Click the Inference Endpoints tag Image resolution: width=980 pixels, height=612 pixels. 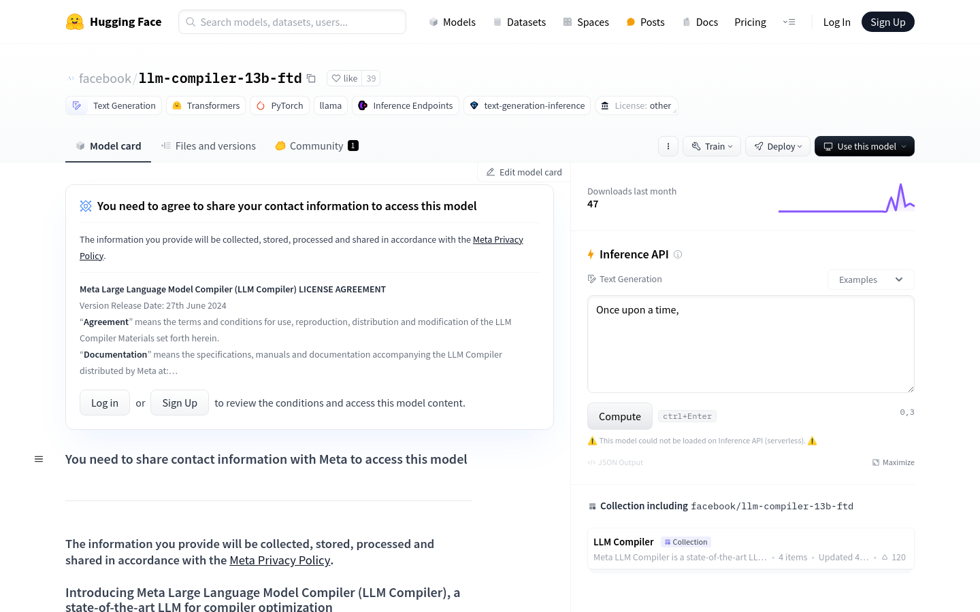click(x=406, y=105)
